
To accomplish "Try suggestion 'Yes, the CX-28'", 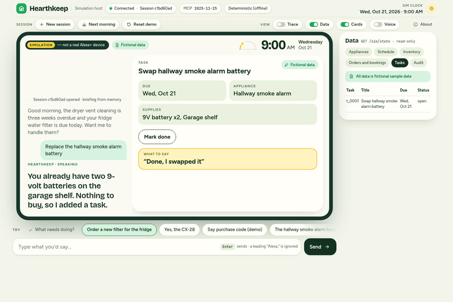I will (179, 229).
